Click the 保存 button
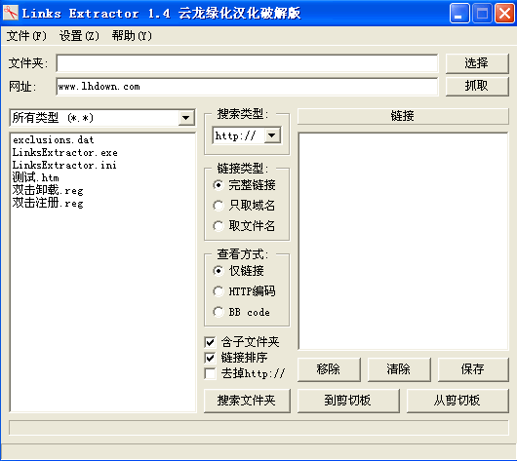The width and height of the screenshot is (517, 461). (x=473, y=369)
